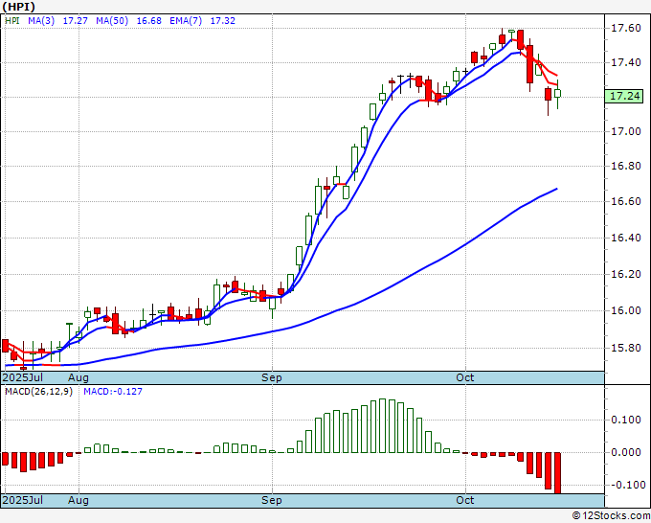Screen dimensions: 651x523
Task: Click the 16.68 MA(50) value
Action: pyautogui.click(x=148, y=20)
